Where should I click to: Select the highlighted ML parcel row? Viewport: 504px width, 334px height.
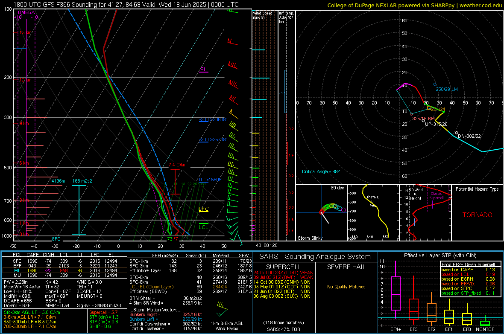pos(64,271)
